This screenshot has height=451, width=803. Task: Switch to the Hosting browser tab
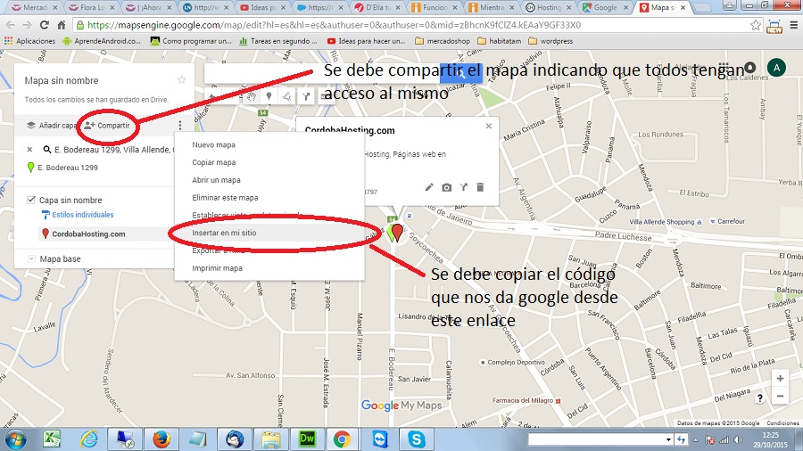coord(549,8)
